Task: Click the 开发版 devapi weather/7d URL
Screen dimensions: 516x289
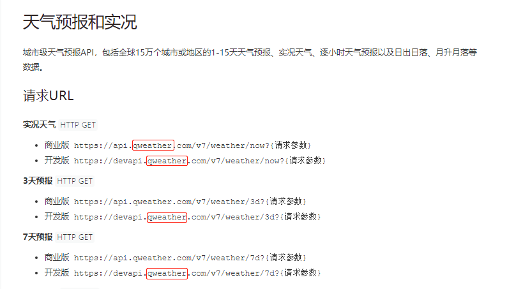Action: 197,273
